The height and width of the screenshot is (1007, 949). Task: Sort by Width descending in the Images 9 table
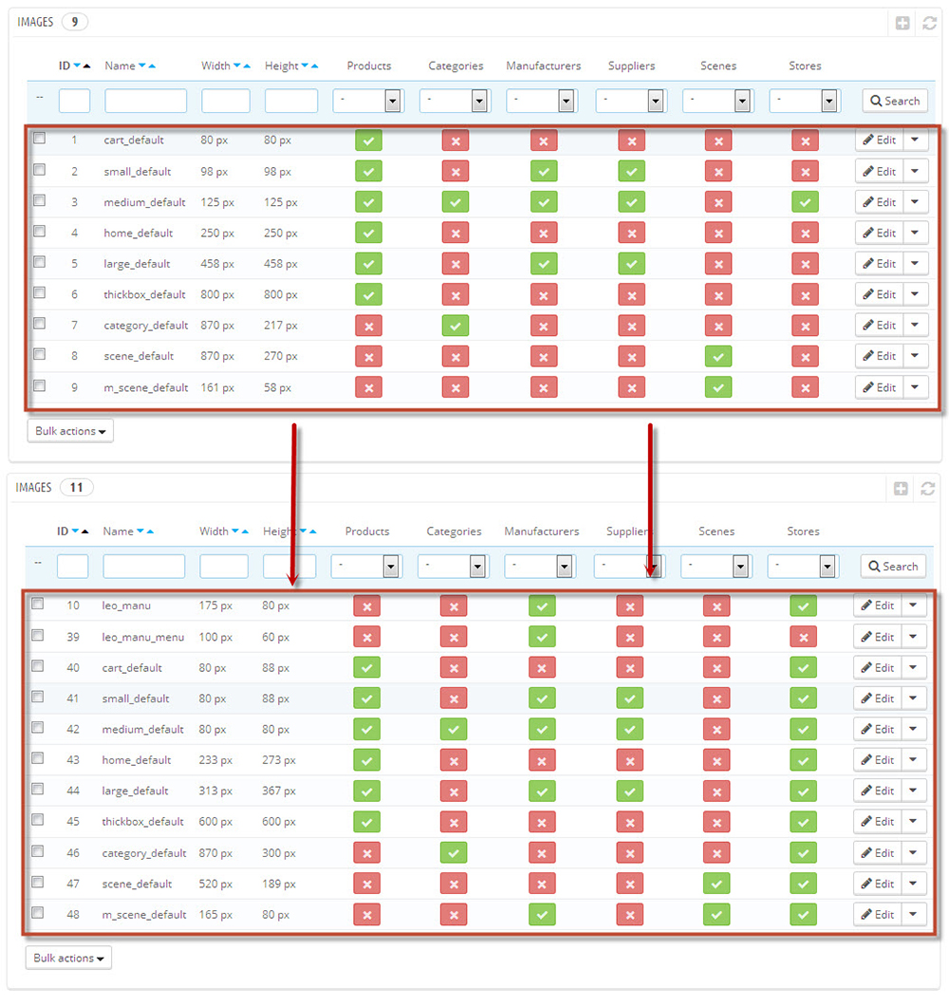236,66
